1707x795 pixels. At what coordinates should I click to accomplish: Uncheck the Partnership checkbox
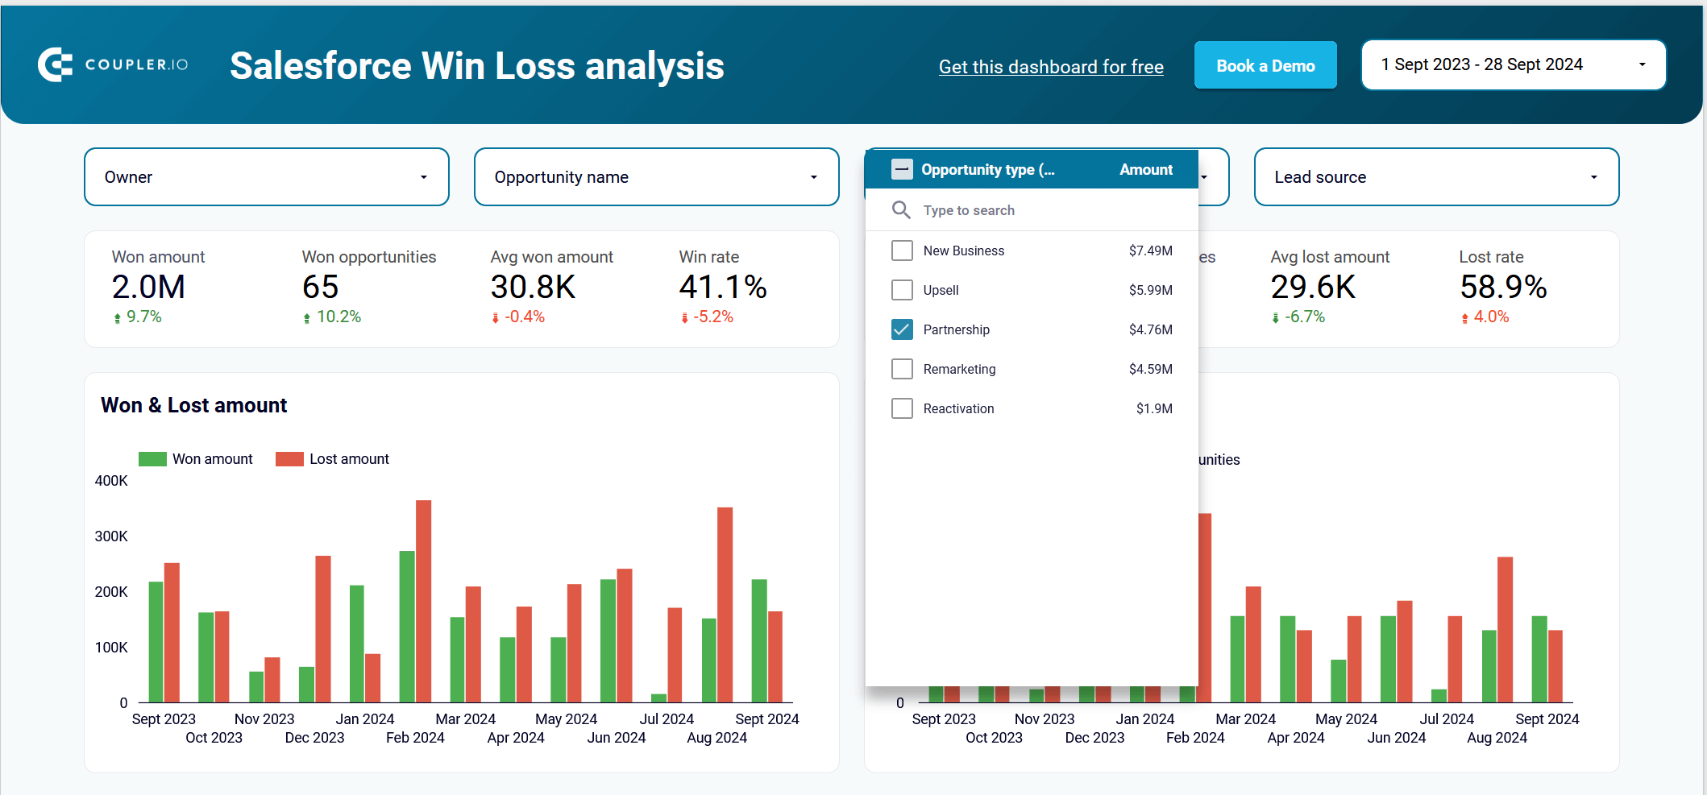click(x=902, y=329)
